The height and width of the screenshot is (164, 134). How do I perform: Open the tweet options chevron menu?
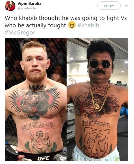126,6
